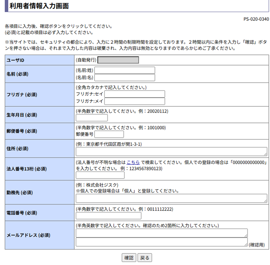Focus the 名前:名 input field

point(125,78)
